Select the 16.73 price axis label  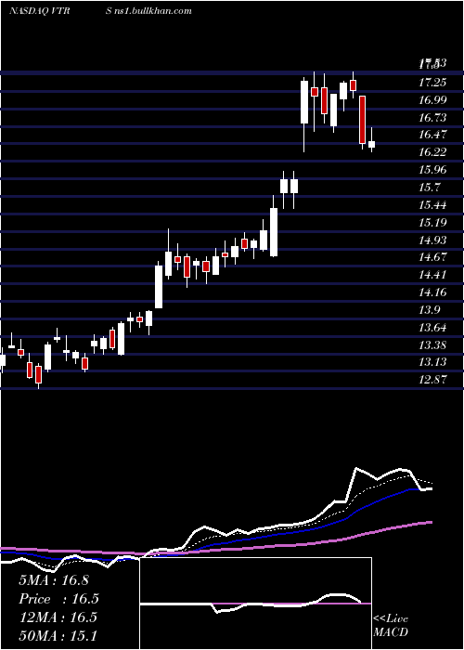(432, 118)
